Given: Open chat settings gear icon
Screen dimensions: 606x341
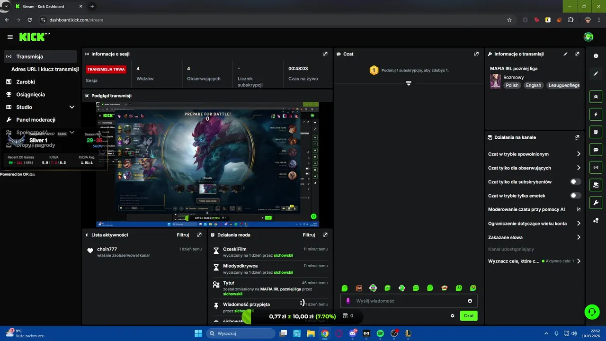Looking at the screenshot, I should [x=453, y=316].
